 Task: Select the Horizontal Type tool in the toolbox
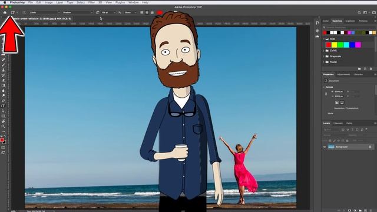[x=3, y=106]
